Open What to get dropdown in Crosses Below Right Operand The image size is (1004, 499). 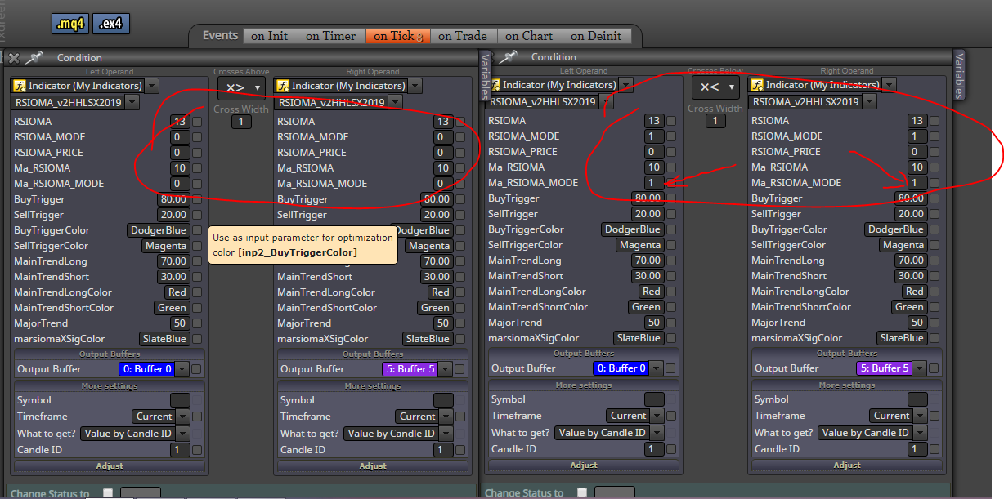pyautogui.click(x=919, y=433)
